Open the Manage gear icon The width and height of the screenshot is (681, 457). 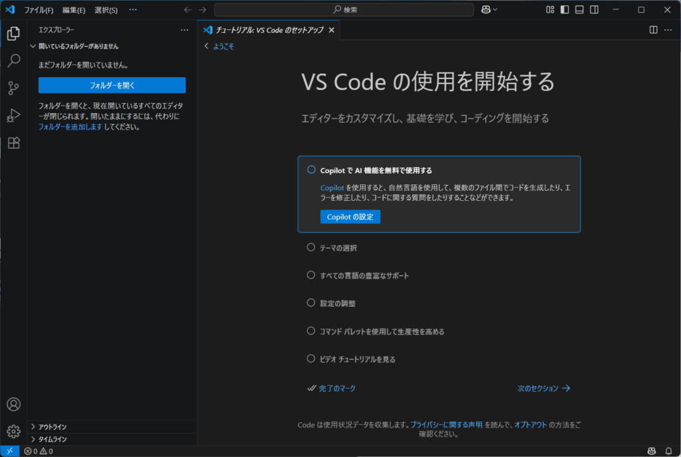point(13,432)
